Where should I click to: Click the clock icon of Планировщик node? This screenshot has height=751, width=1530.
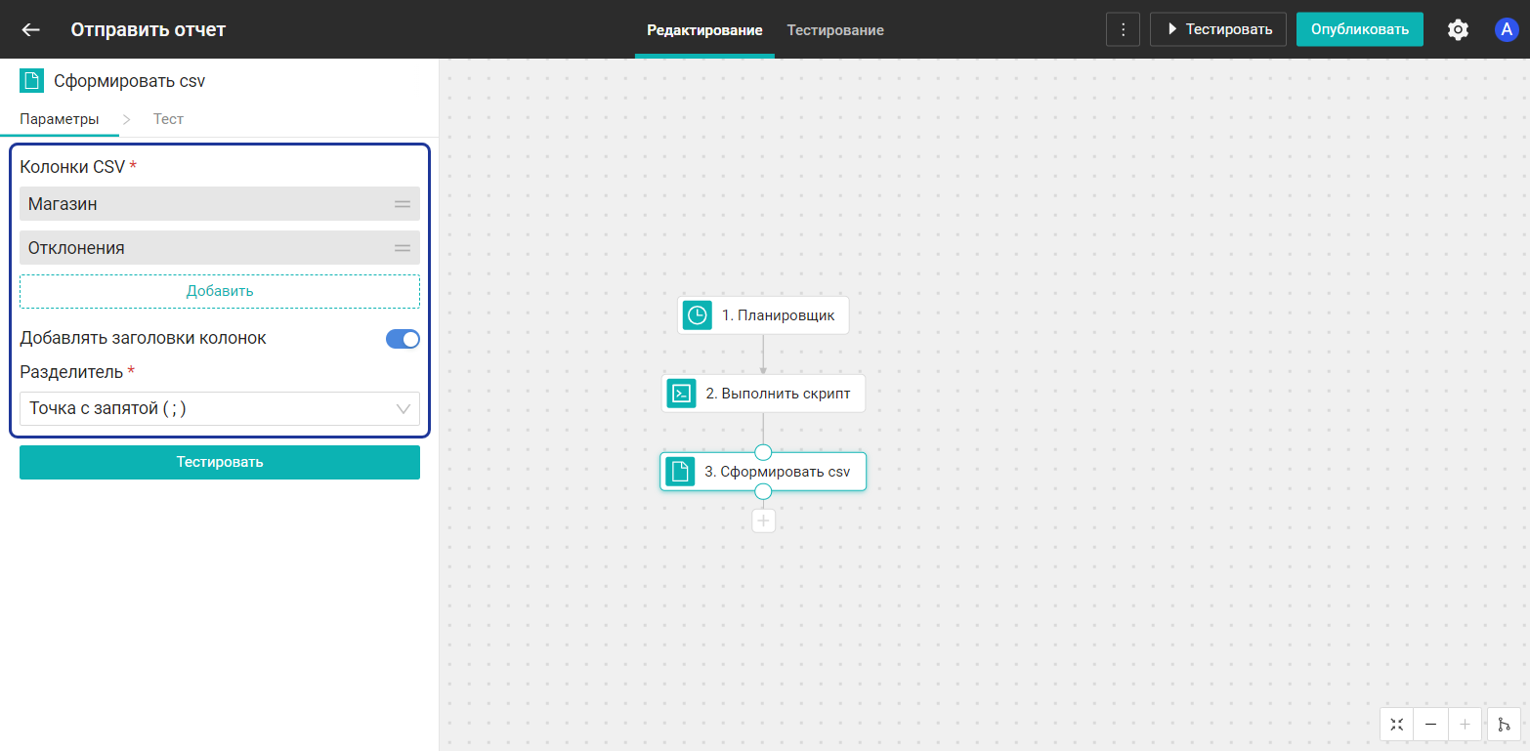pos(698,315)
